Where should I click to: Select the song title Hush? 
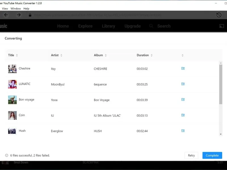tap(22, 131)
